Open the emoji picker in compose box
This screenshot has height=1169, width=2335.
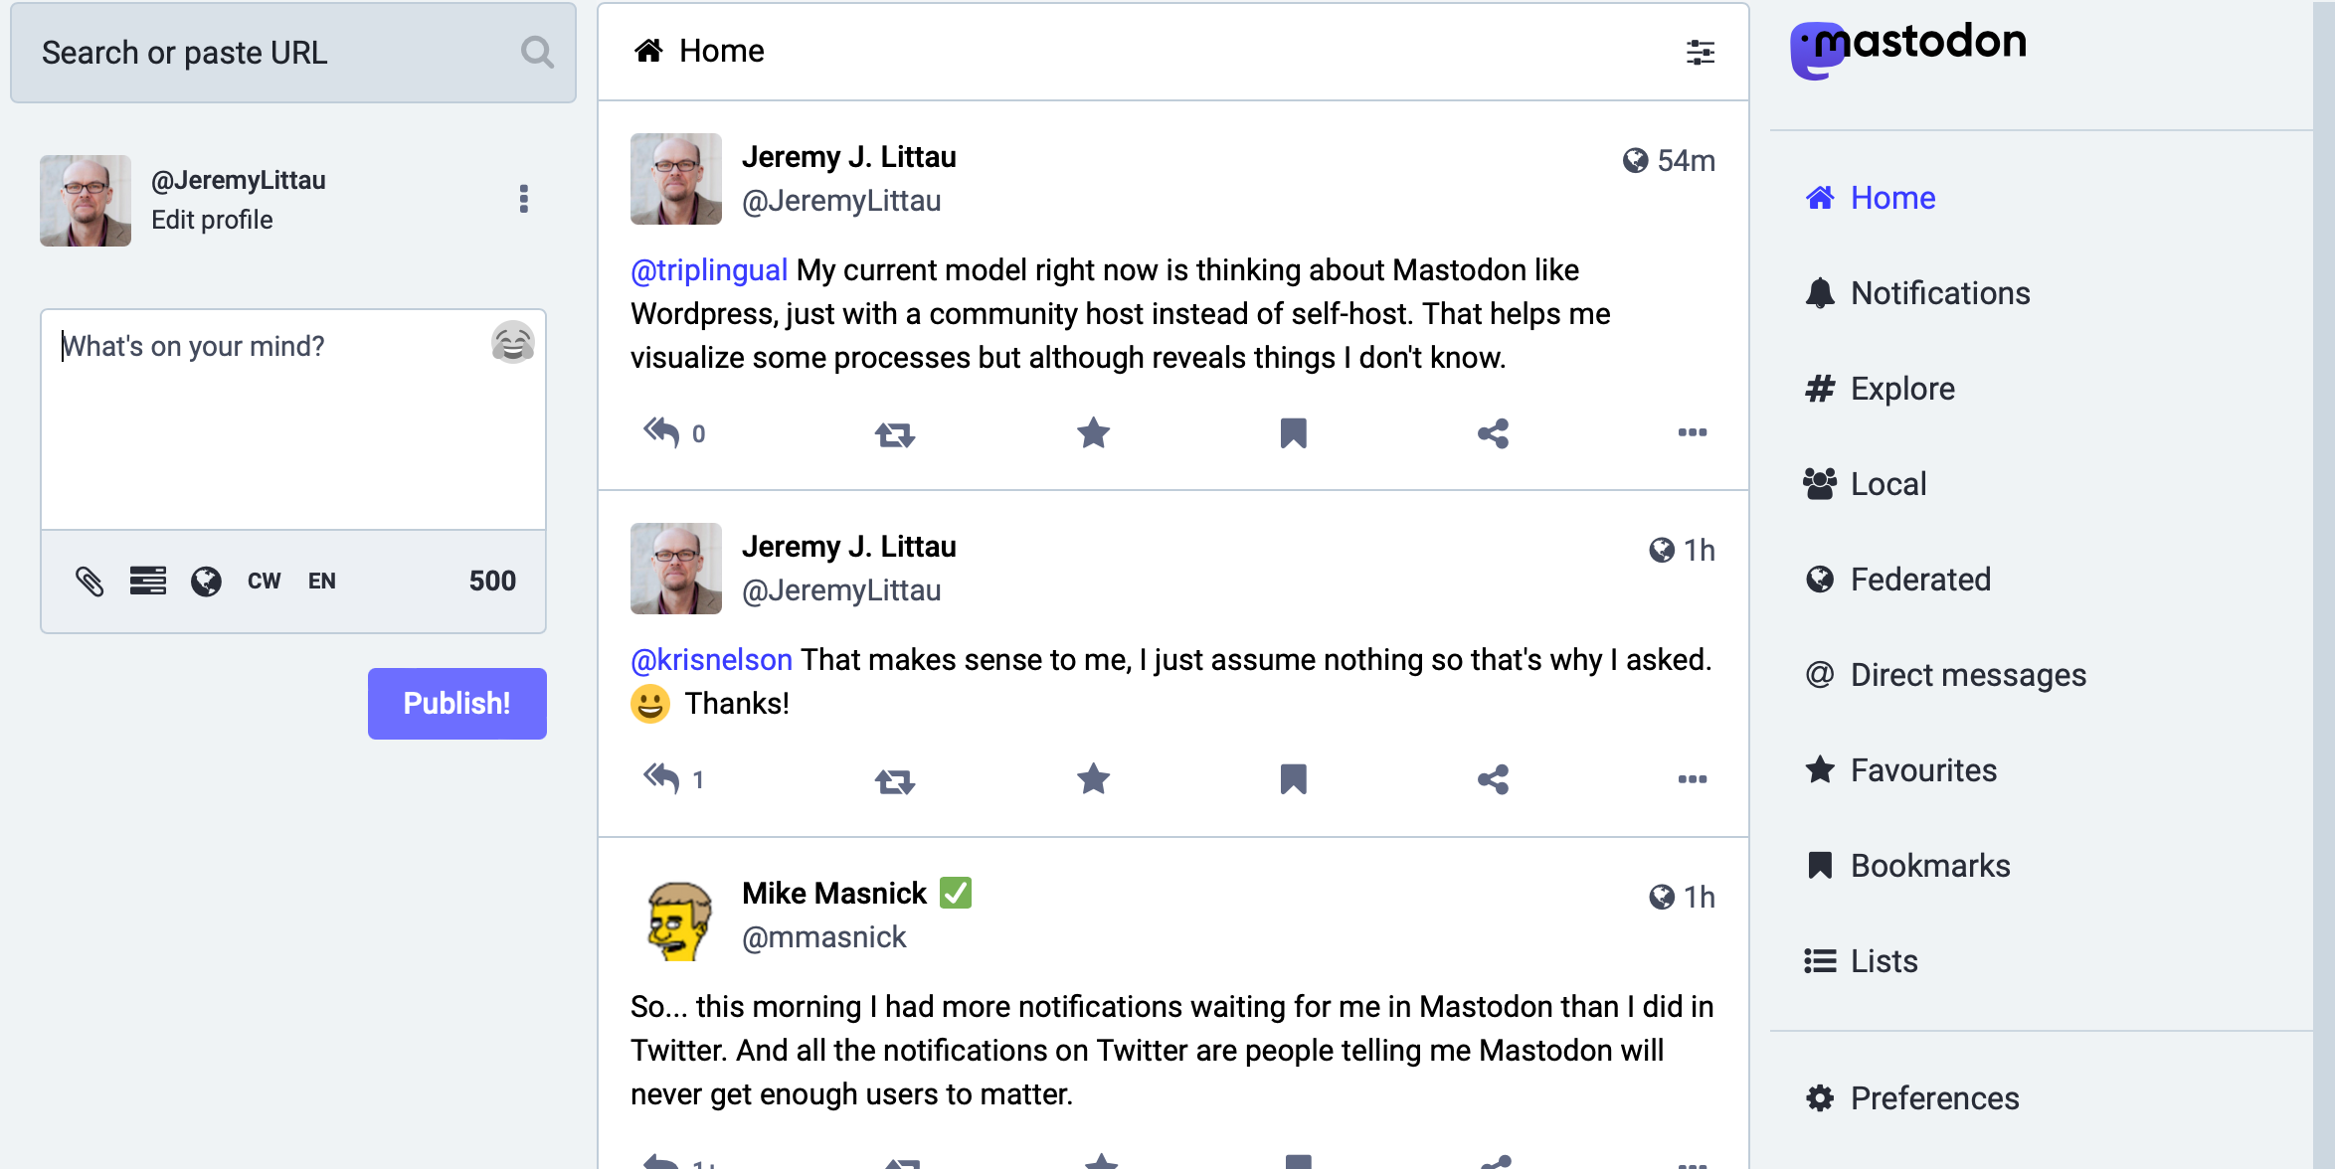(512, 343)
